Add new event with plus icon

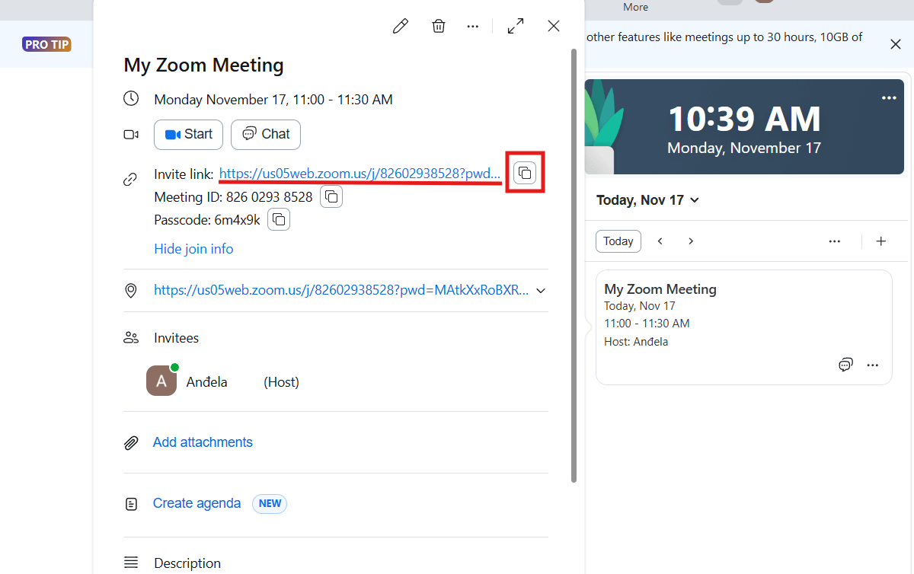tap(881, 241)
